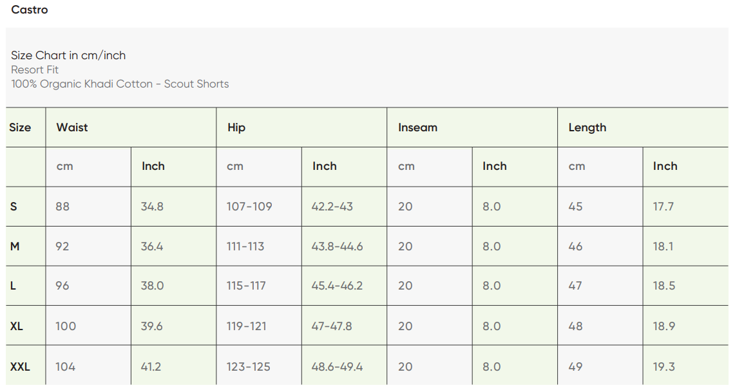This screenshot has height=390, width=735.
Task: Select the Waist column header
Action: coord(72,127)
